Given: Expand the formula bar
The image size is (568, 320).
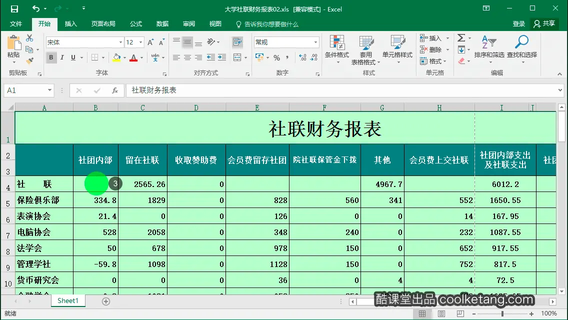Looking at the screenshot, I should click(560, 90).
